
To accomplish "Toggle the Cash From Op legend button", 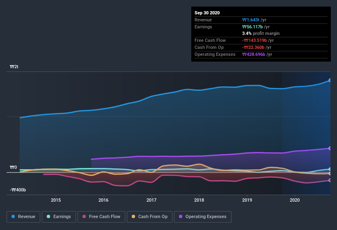I will point(149,217).
